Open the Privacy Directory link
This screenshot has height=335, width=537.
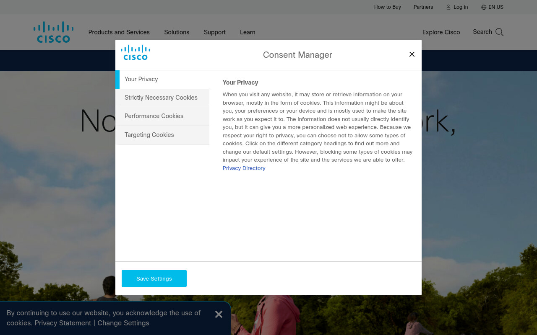244,168
